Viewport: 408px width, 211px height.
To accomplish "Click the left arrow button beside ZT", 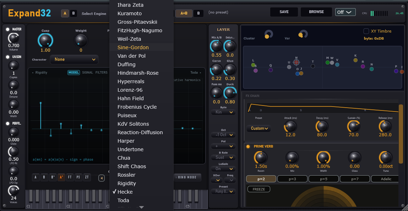I will [x=102, y=178].
